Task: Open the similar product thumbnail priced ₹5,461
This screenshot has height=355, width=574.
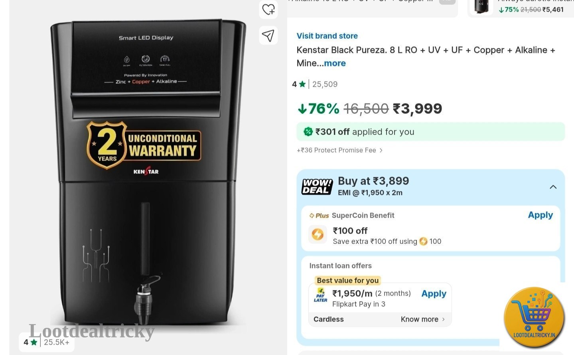Action: click(481, 7)
